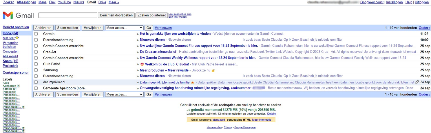Screen dimensions: 431x133
Task: Click into the mail search input field
Action: click(67, 15)
